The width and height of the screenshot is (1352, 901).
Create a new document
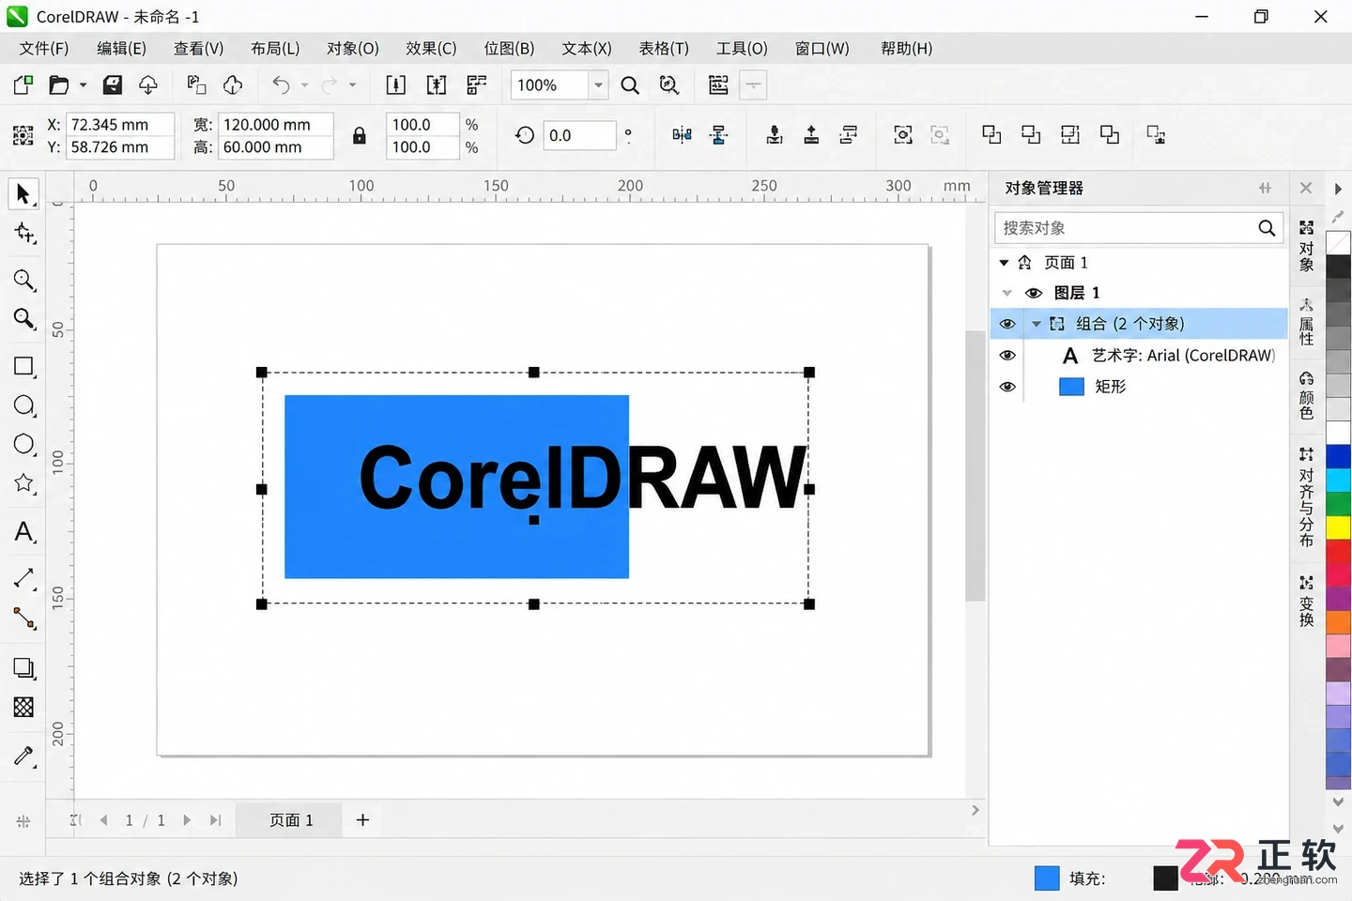[23, 85]
